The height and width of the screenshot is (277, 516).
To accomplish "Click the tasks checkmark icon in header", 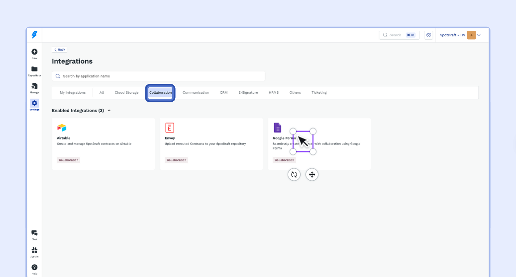I will [428, 35].
